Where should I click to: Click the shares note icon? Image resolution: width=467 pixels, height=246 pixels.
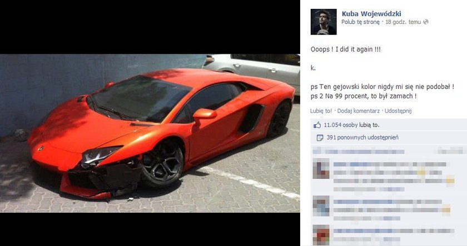[320, 137]
